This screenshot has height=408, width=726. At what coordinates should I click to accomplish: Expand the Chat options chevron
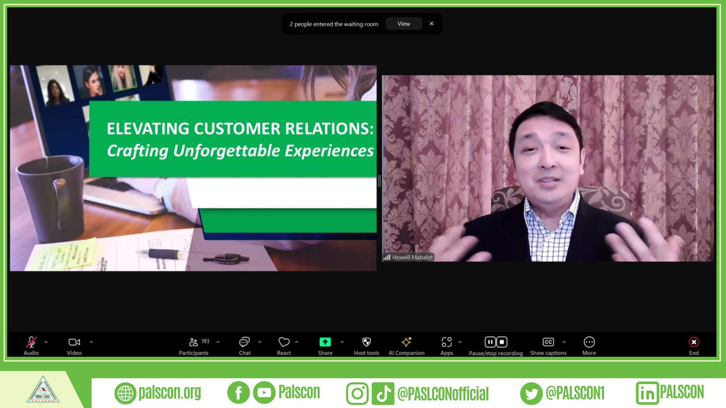point(260,342)
